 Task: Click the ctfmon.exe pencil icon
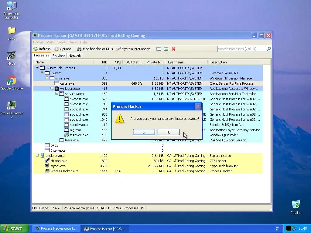pyautogui.click(x=47, y=161)
